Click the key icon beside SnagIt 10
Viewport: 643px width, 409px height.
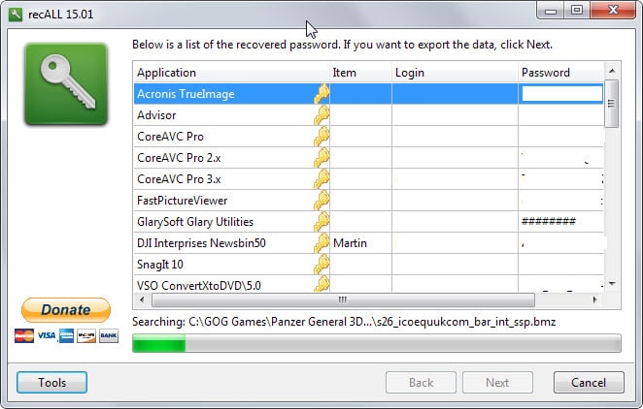[x=321, y=264]
